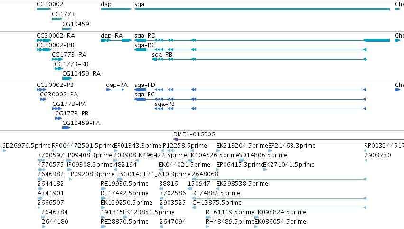Select the CG30002 gene bar
This screenshot has height=229, width=404.
[x=44, y=9]
